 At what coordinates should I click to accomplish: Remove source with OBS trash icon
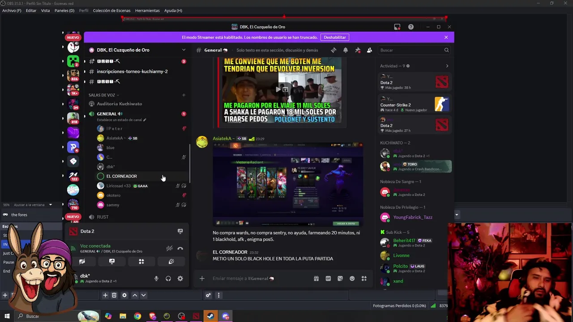click(114, 295)
